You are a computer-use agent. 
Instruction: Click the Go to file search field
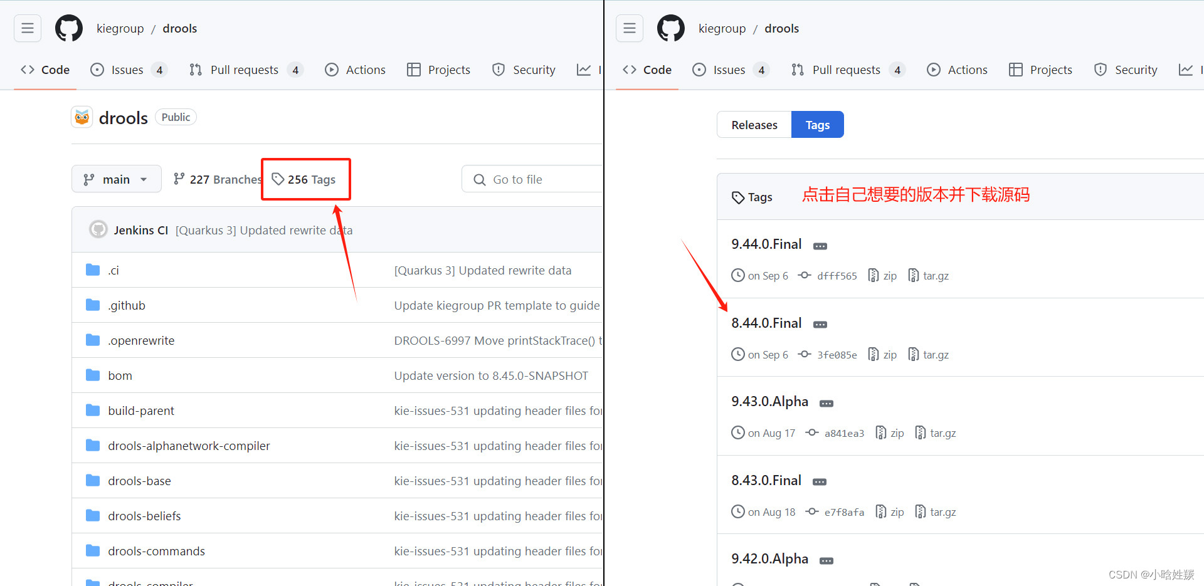point(532,179)
